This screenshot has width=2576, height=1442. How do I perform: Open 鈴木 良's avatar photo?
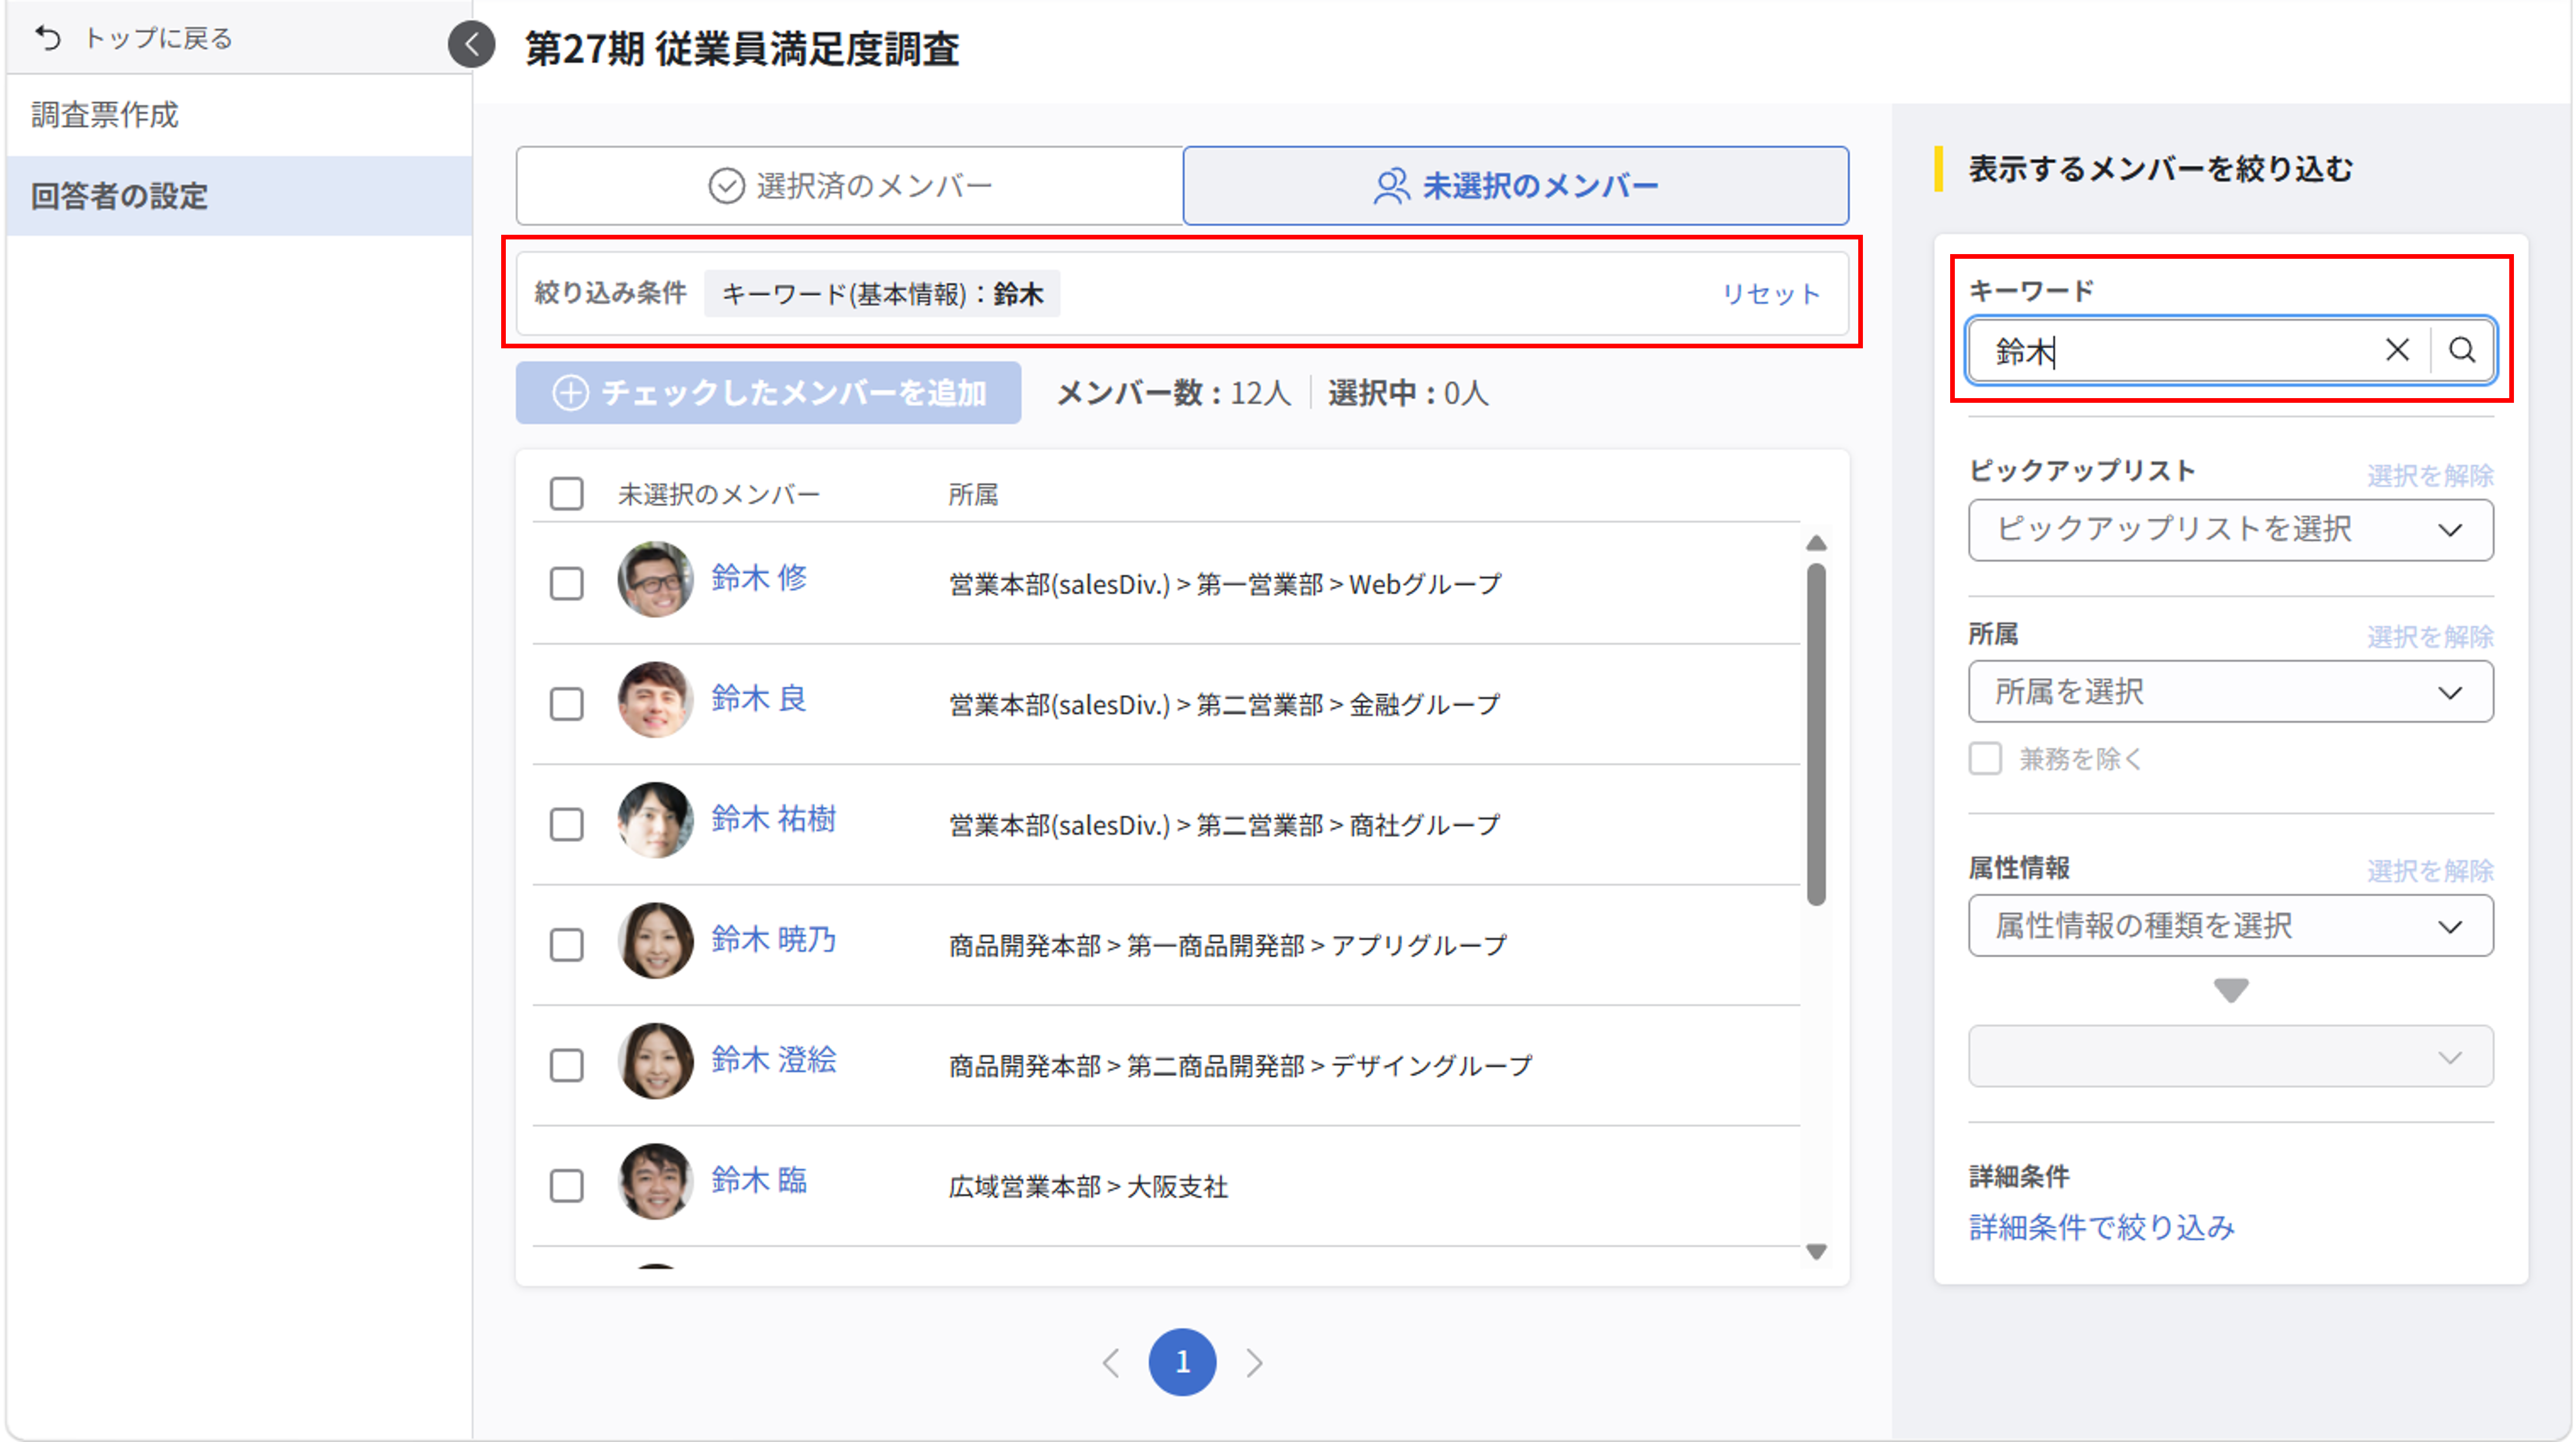[x=655, y=700]
